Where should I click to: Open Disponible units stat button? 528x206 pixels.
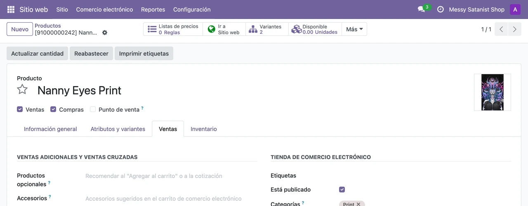[x=315, y=29]
